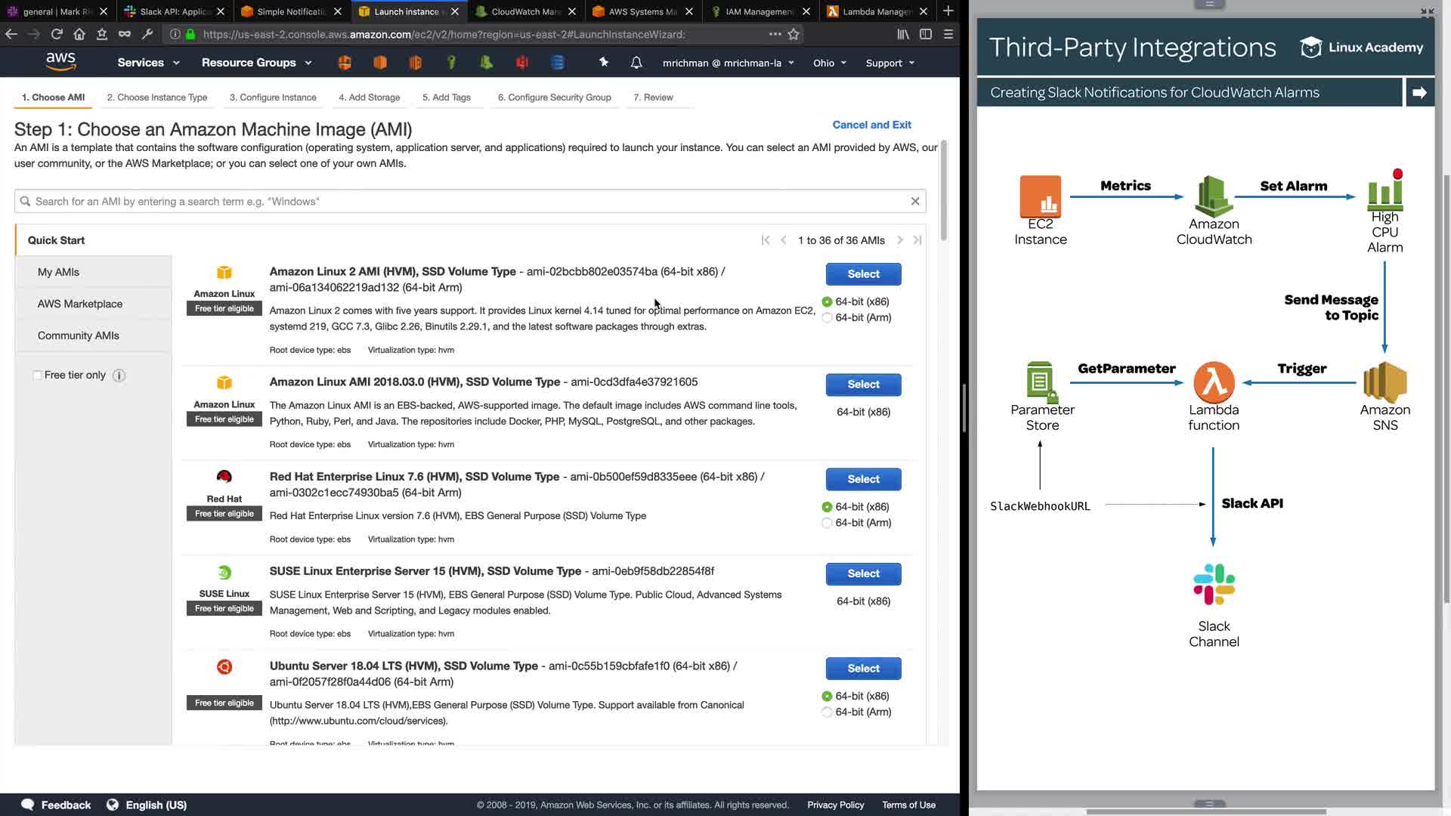Click Select for Ubuntu Server 18.04 LTS
Image resolution: width=1451 pixels, height=816 pixels.
863,669
